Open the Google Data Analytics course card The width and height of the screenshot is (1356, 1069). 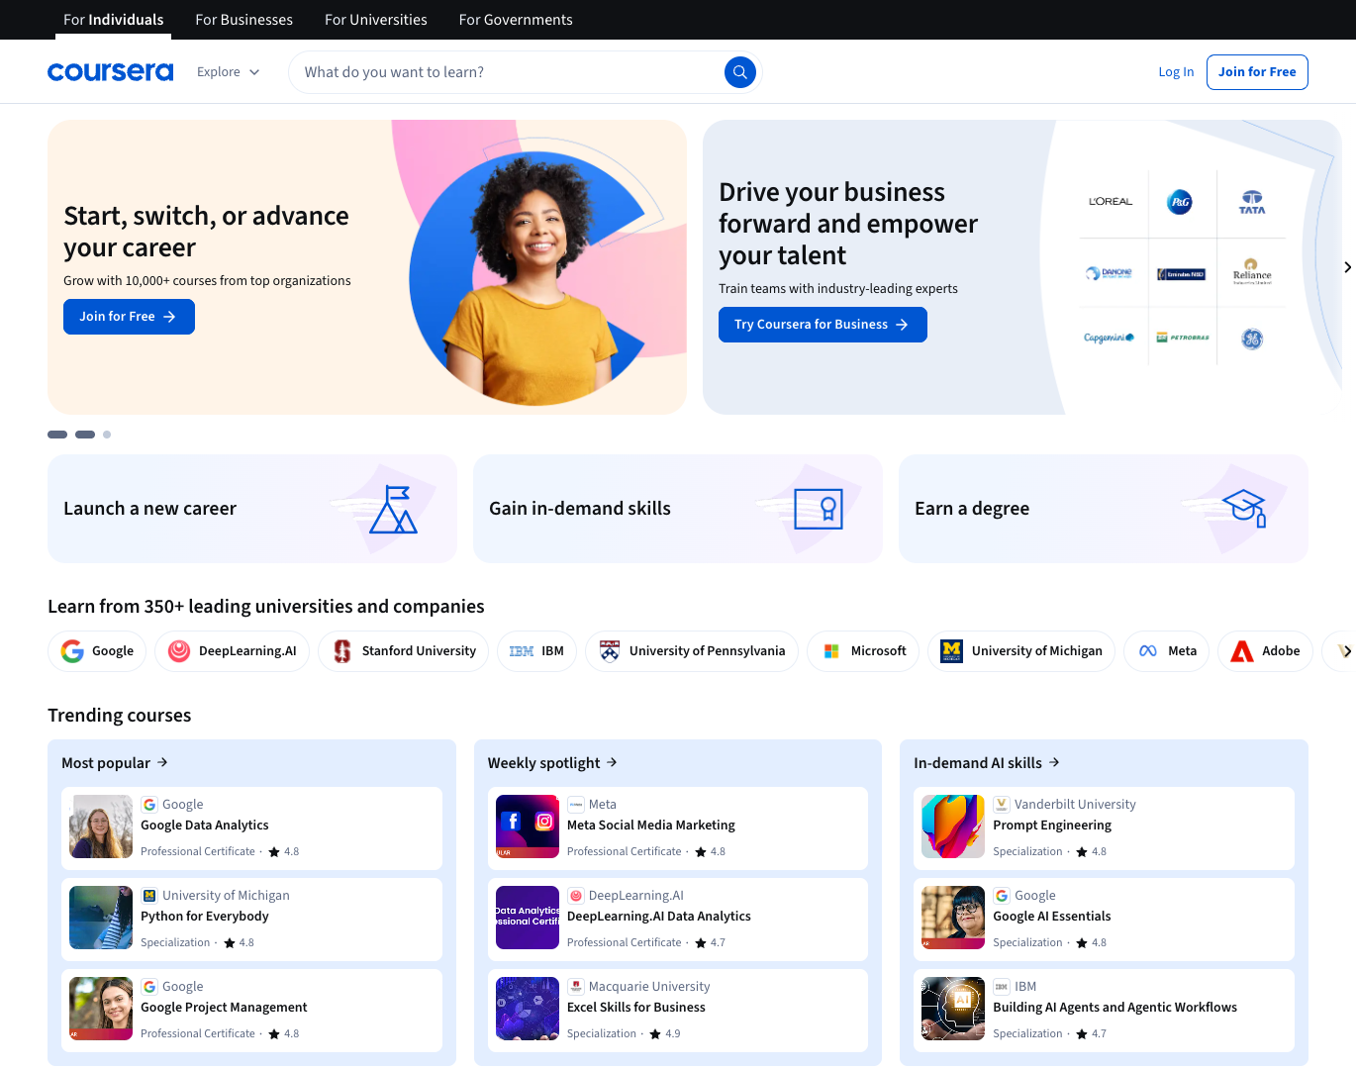[251, 826]
